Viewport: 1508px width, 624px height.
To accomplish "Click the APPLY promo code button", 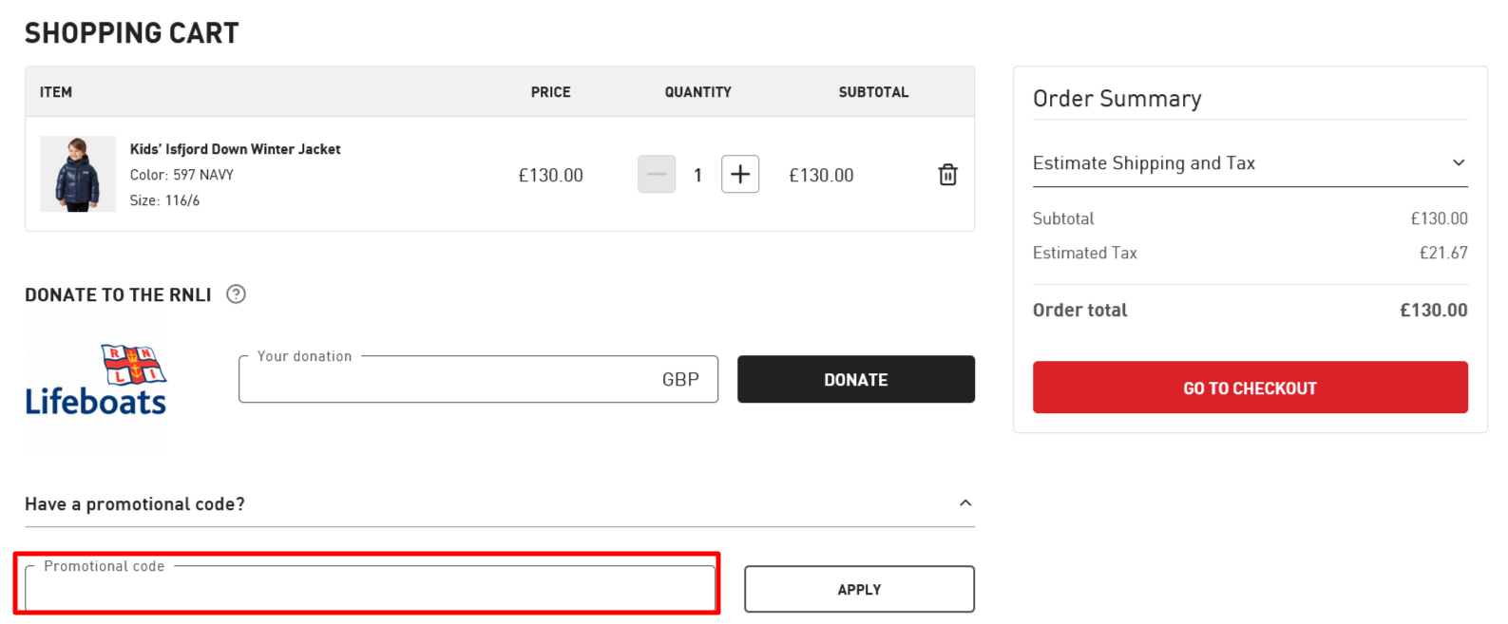I will pos(859,589).
